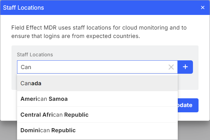Click the word 'Central' in suggestions
This screenshot has width=210, height=140.
[30, 115]
